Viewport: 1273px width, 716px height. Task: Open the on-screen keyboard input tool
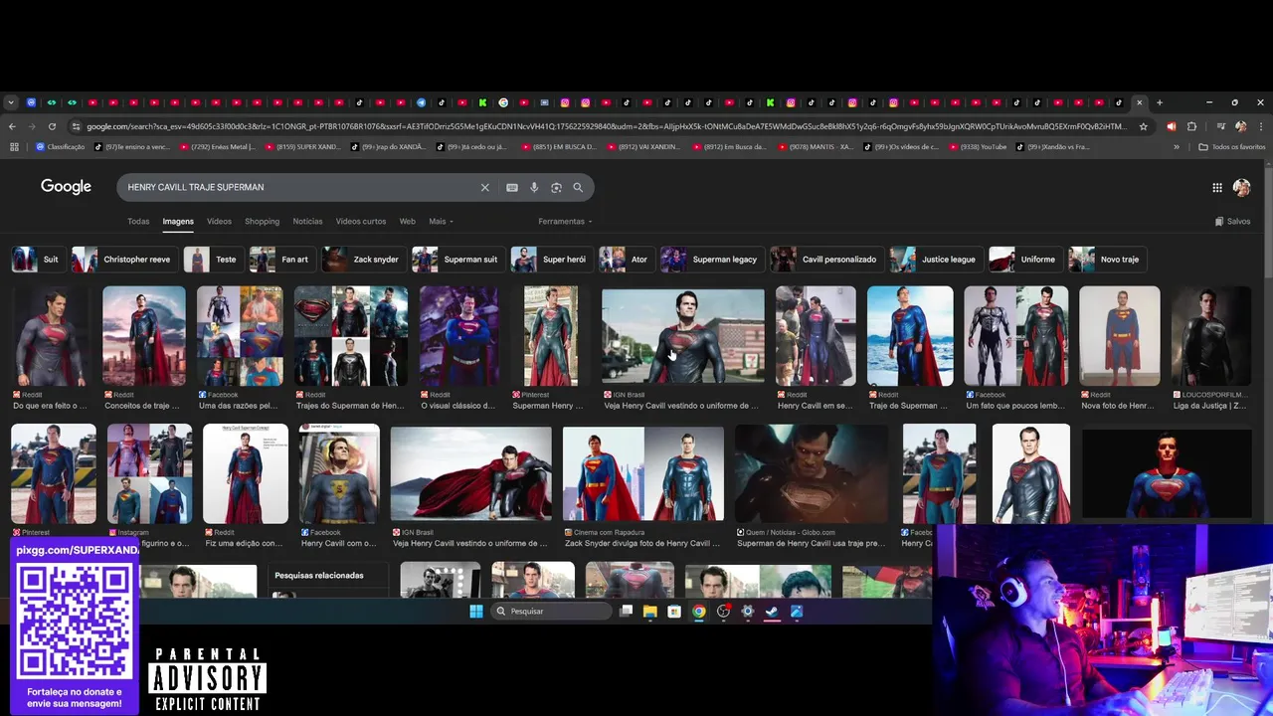pos(512,187)
